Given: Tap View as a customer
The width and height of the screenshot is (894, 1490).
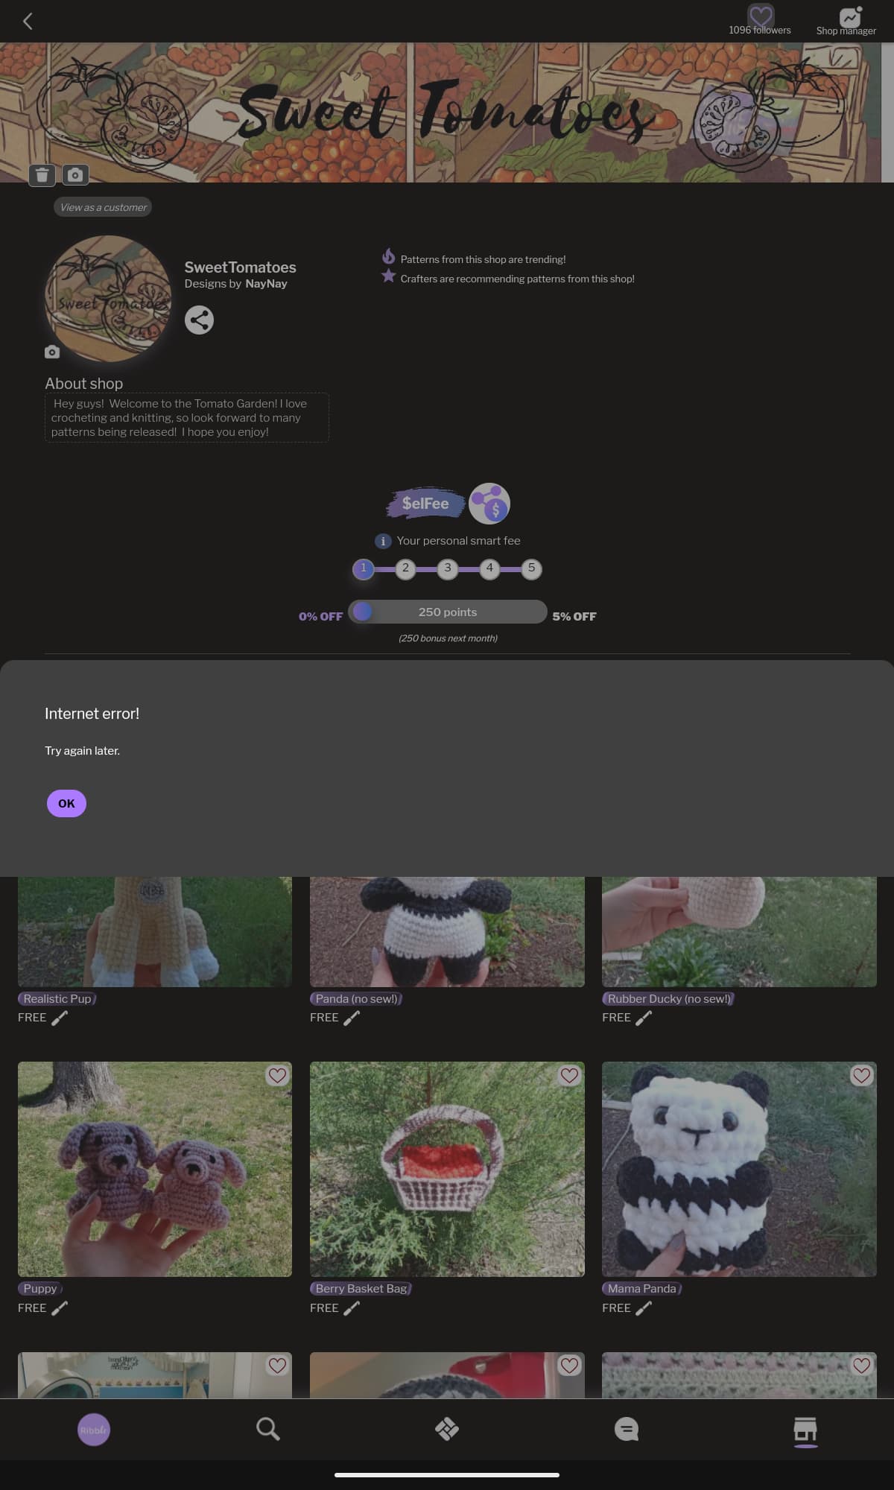Looking at the screenshot, I should [103, 207].
